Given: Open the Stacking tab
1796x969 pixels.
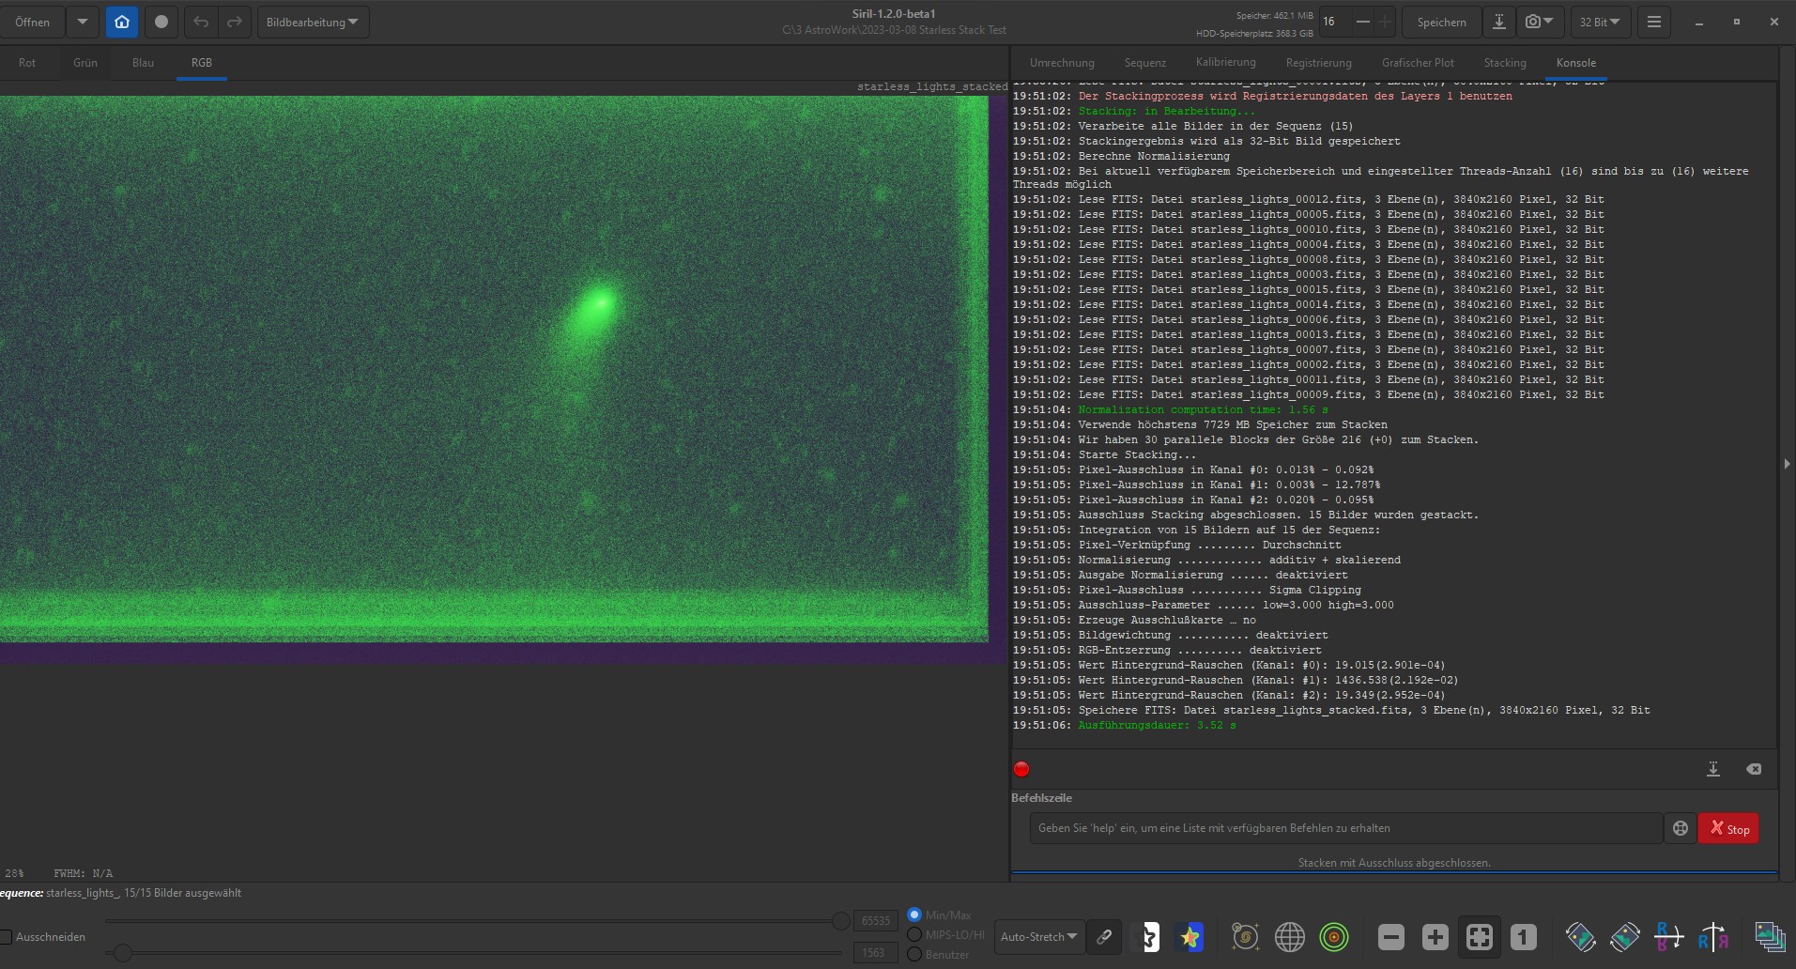Looking at the screenshot, I should point(1505,63).
